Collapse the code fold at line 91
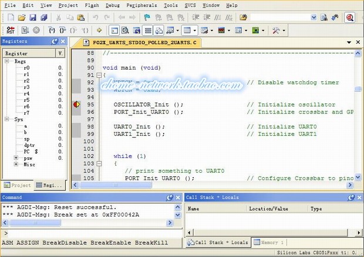 tap(98, 75)
